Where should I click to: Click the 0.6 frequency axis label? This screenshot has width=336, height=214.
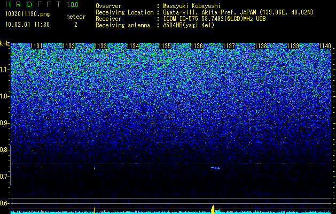click(5, 203)
